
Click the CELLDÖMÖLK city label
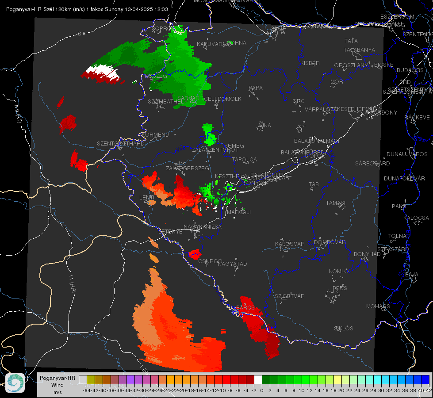tap(222, 99)
